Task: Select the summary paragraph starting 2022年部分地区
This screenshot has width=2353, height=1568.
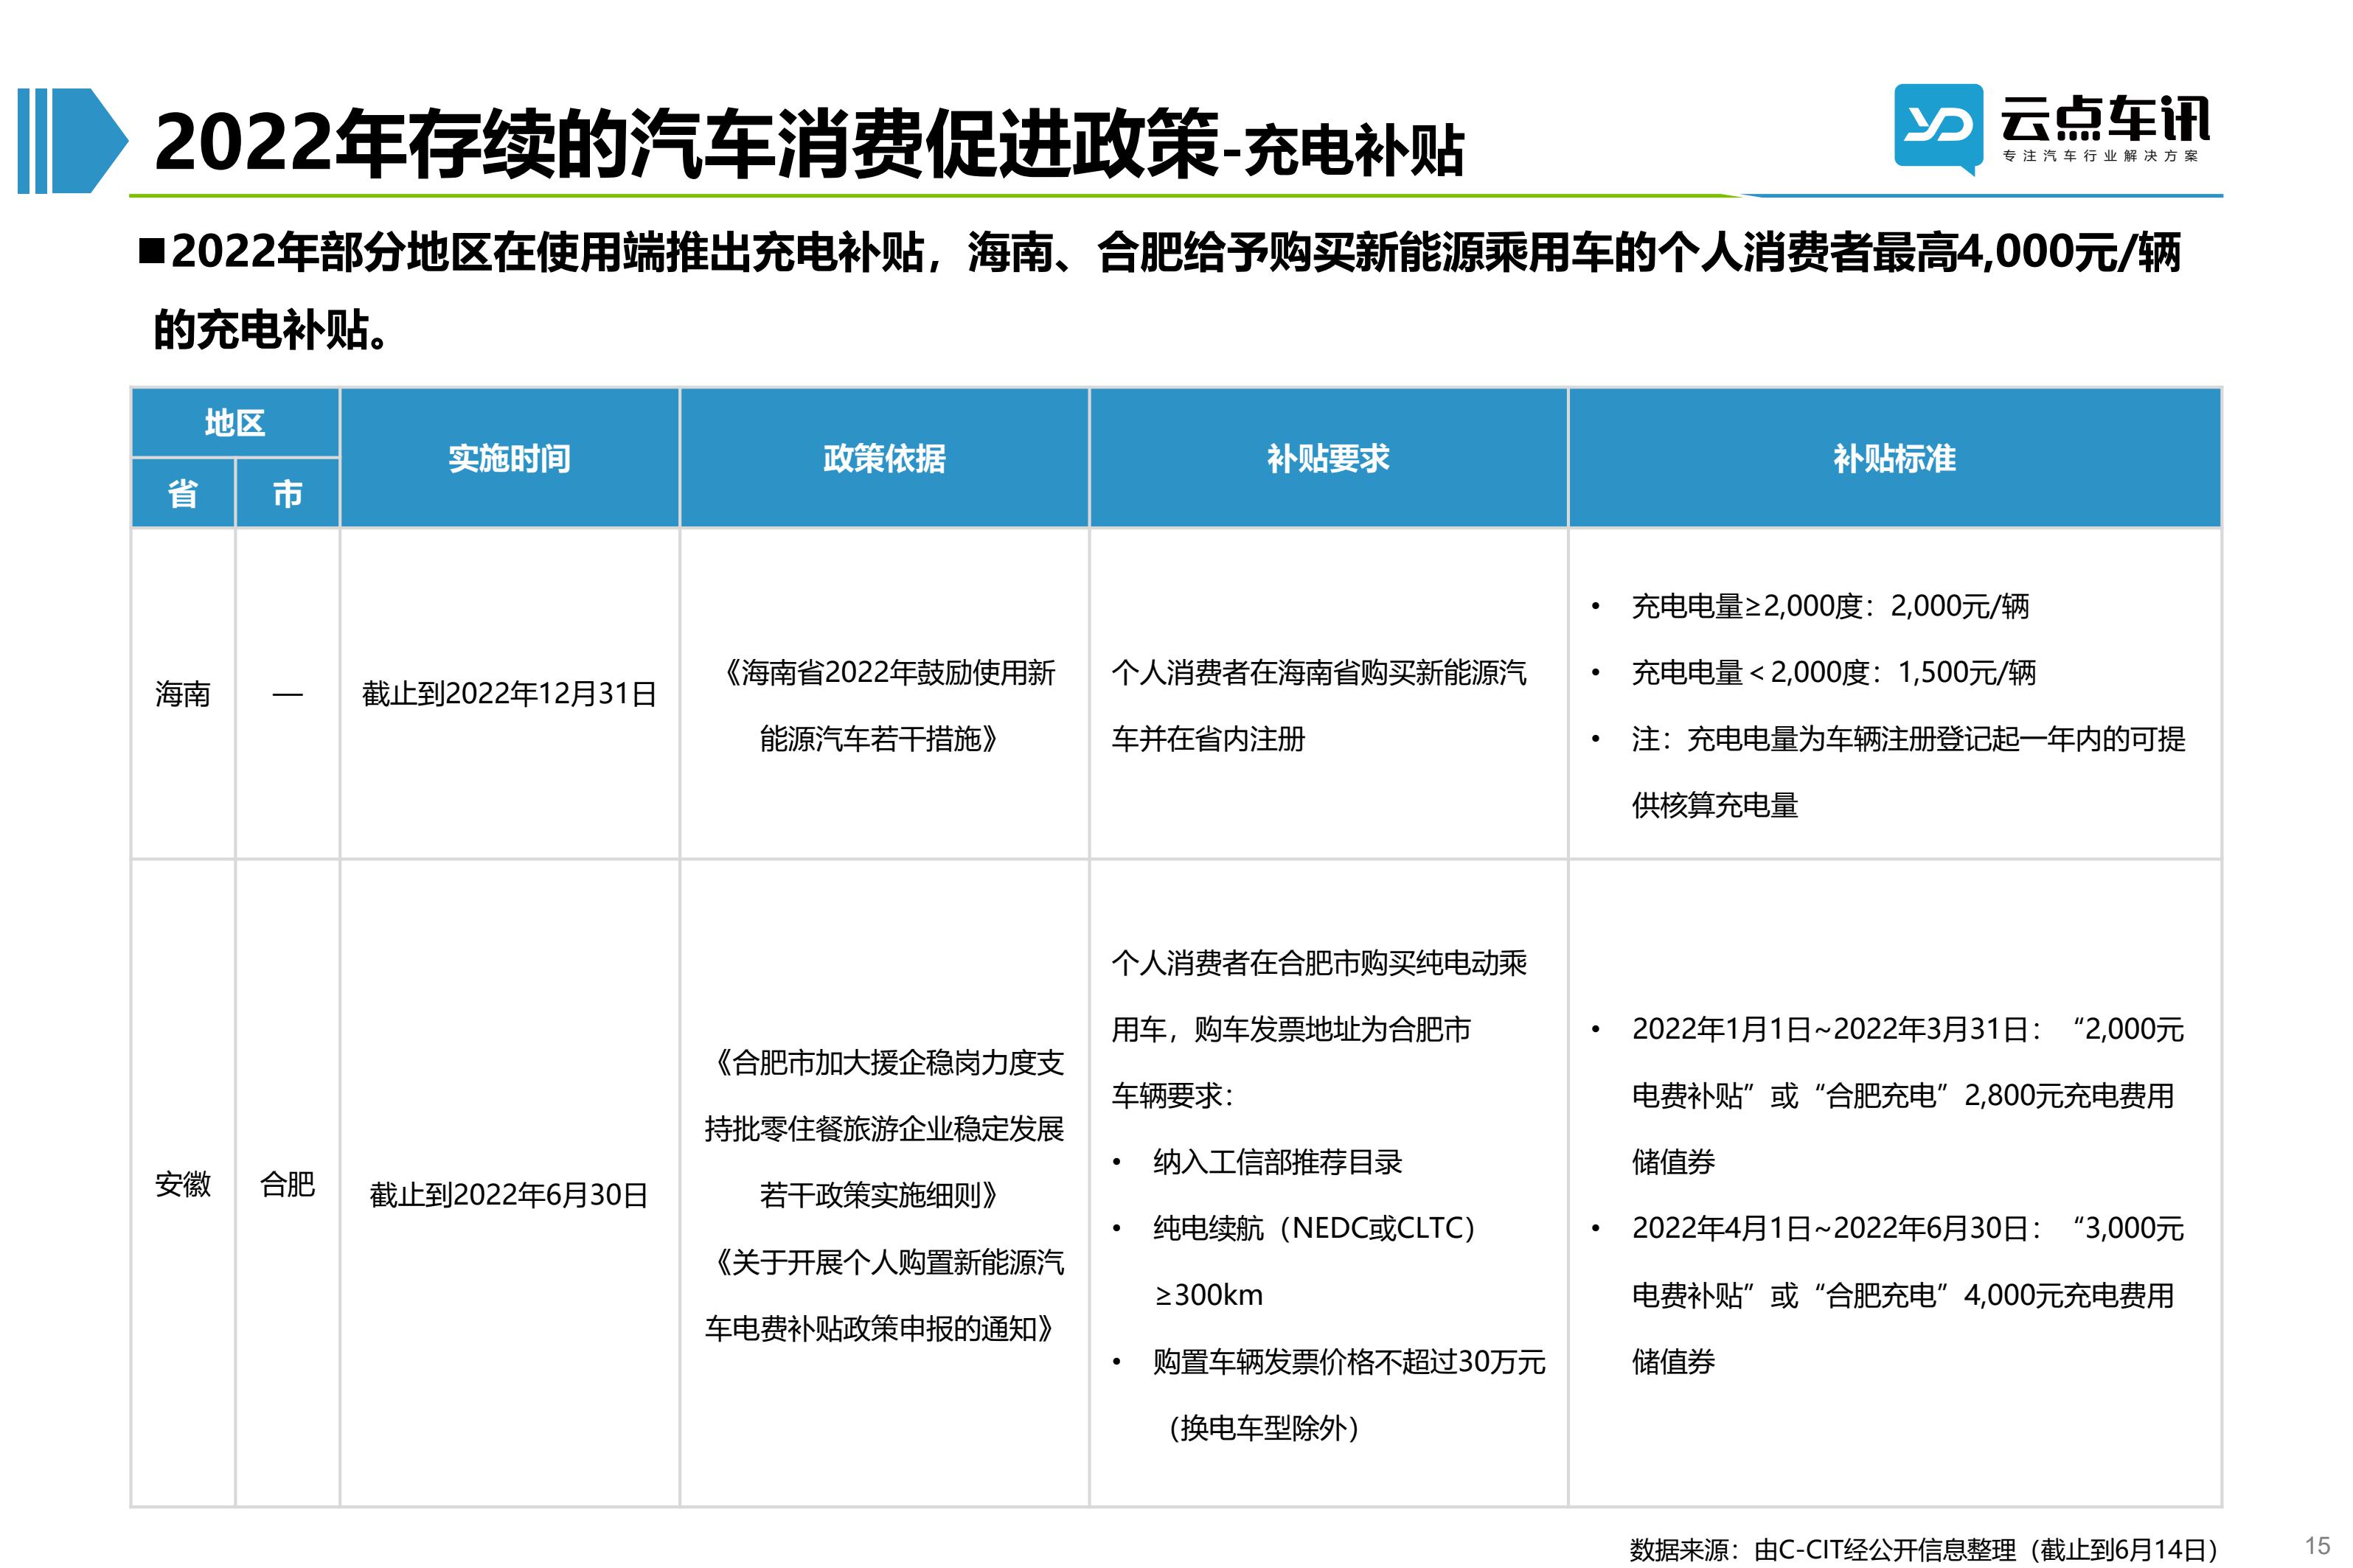Action: pos(1160,290)
